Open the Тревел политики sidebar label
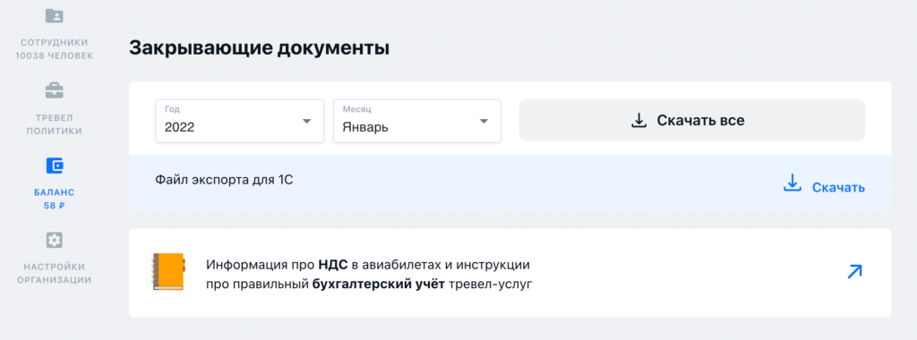This screenshot has height=340, width=917. (55, 124)
